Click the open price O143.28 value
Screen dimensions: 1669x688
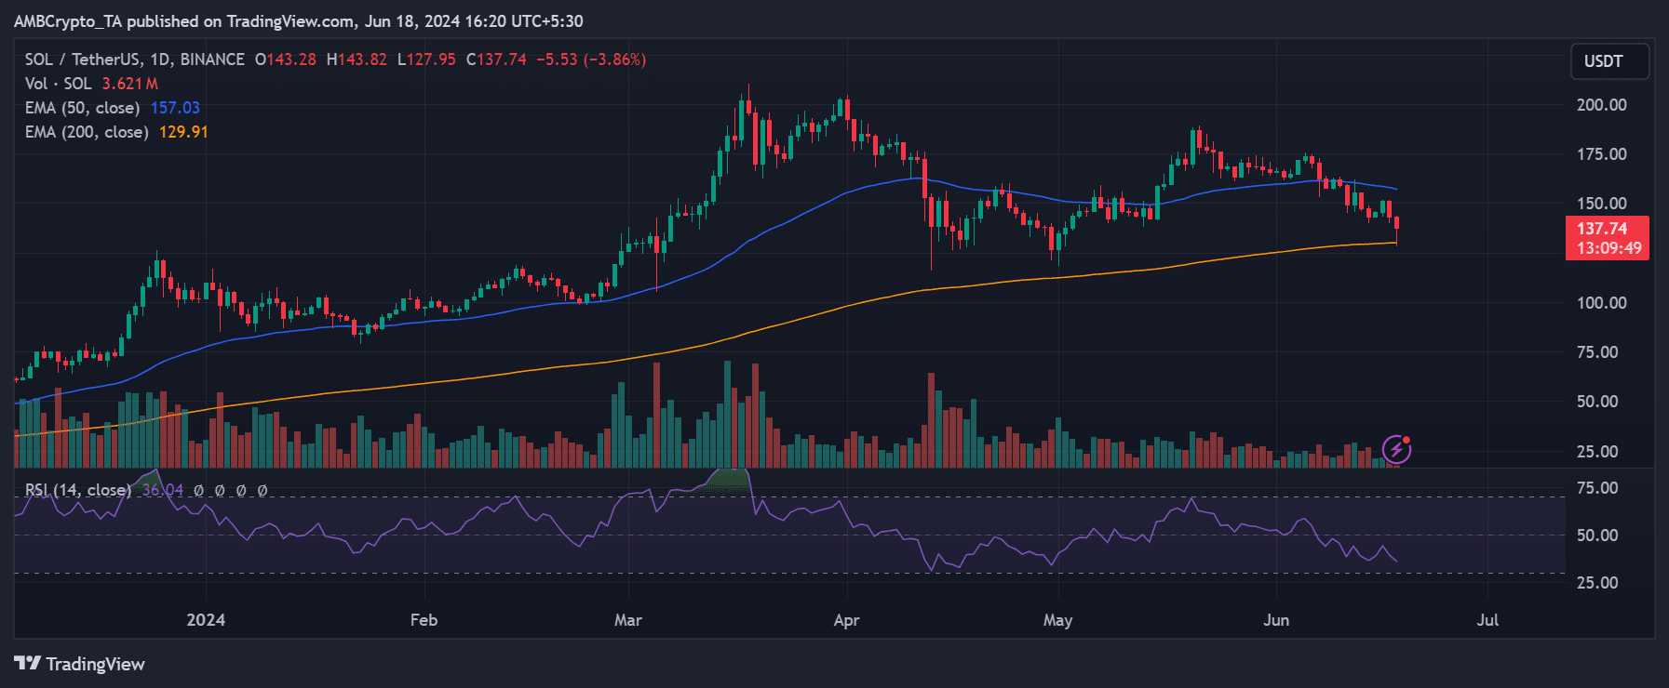[x=286, y=60]
